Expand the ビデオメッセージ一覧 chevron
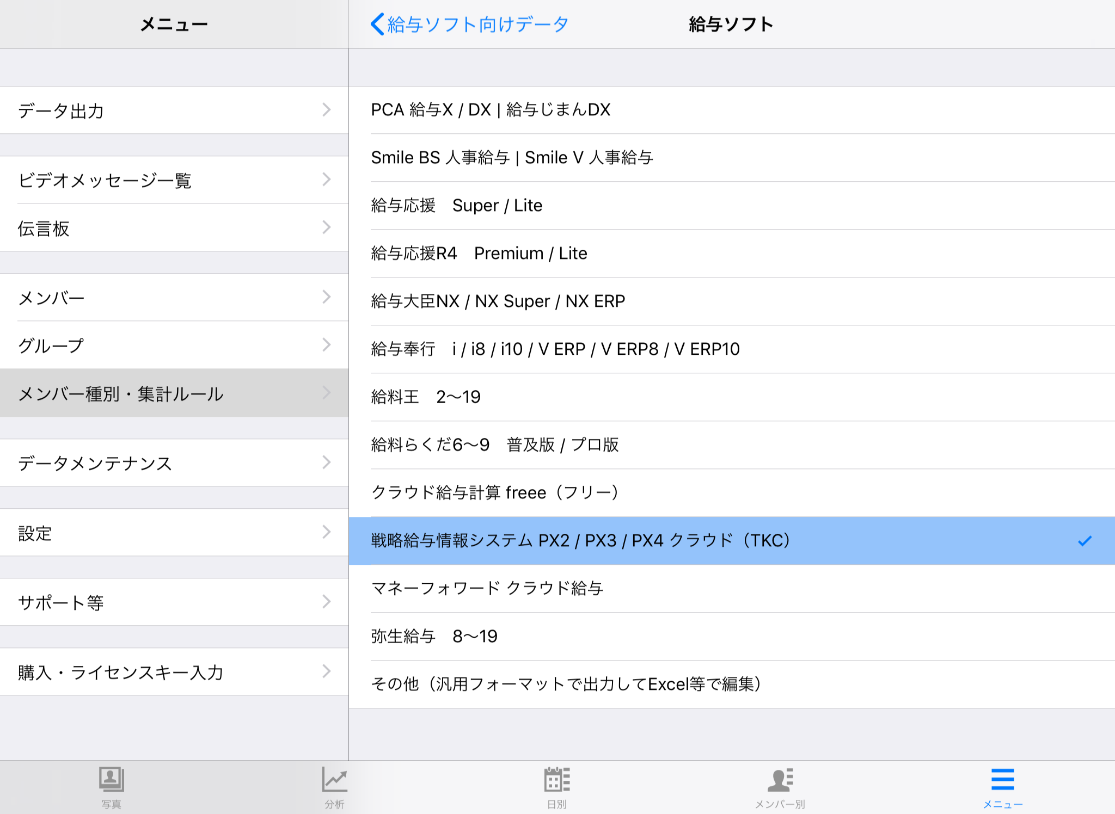The width and height of the screenshot is (1115, 814). 327,180
